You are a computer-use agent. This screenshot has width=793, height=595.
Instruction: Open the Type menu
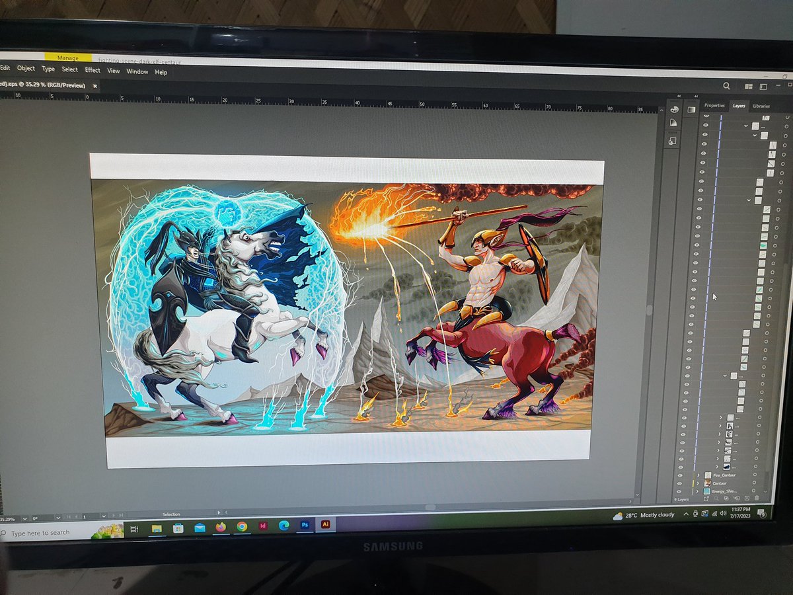[x=48, y=69]
